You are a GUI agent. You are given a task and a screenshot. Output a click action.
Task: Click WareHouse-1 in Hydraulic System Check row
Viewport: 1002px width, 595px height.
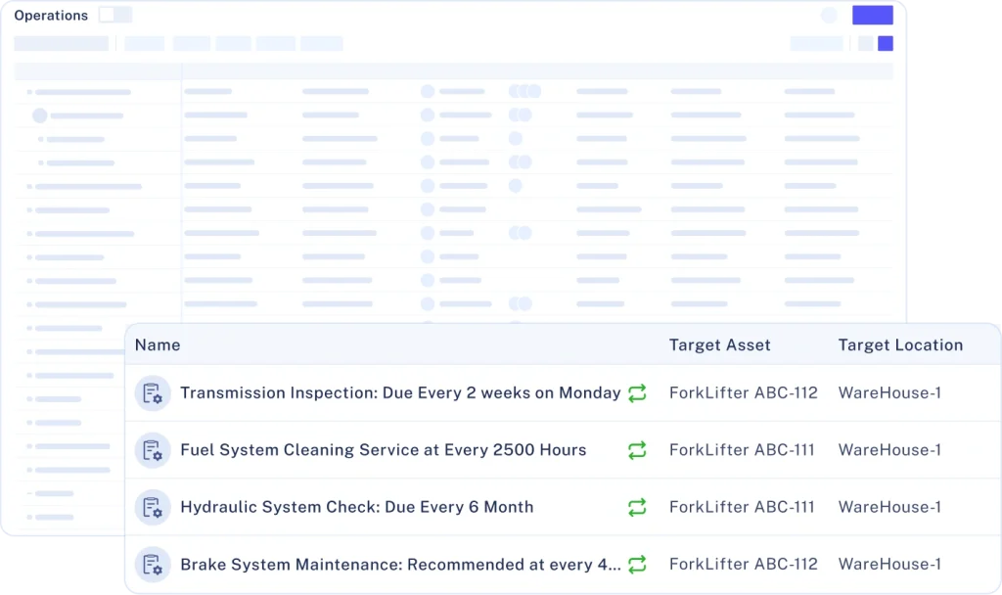click(x=889, y=507)
